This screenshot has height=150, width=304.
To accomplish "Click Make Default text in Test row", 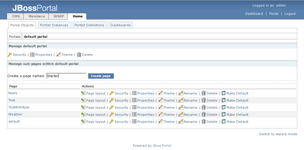I will [237, 100].
